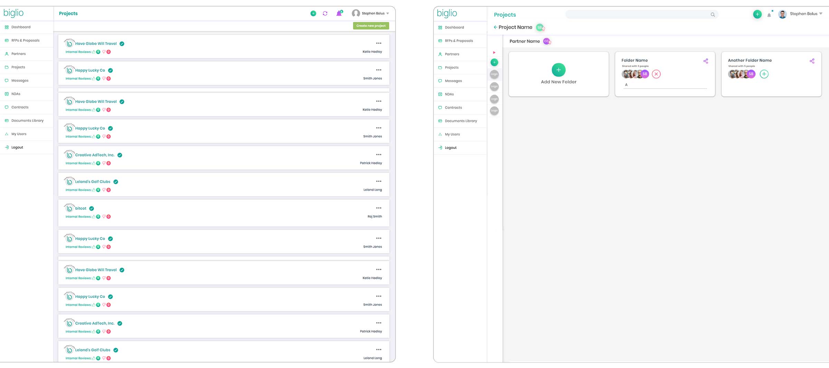Go back using arrow beside Project Name
Image resolution: width=829 pixels, height=368 pixels.
point(495,27)
